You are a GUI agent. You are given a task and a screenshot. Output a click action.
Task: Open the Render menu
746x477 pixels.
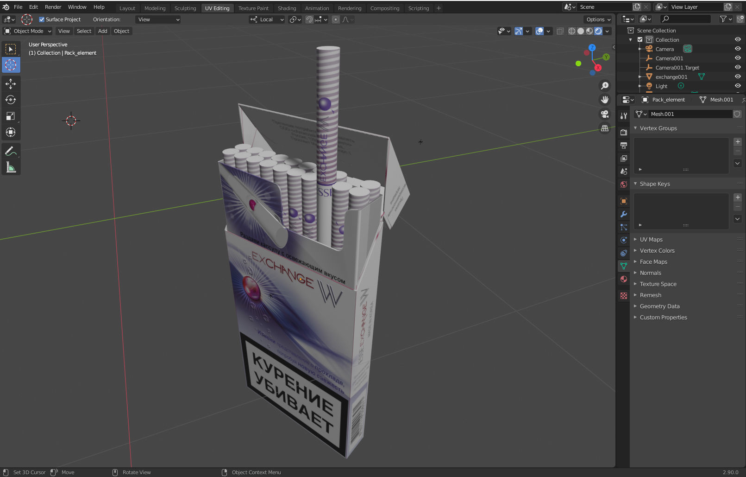click(x=53, y=7)
